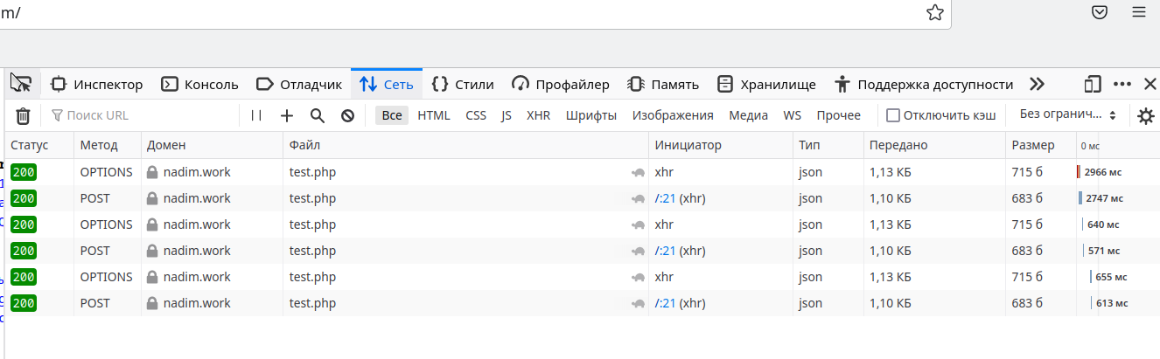Switch to the Профайлер tab
Viewport: 1160px width, 359px height.
click(561, 85)
